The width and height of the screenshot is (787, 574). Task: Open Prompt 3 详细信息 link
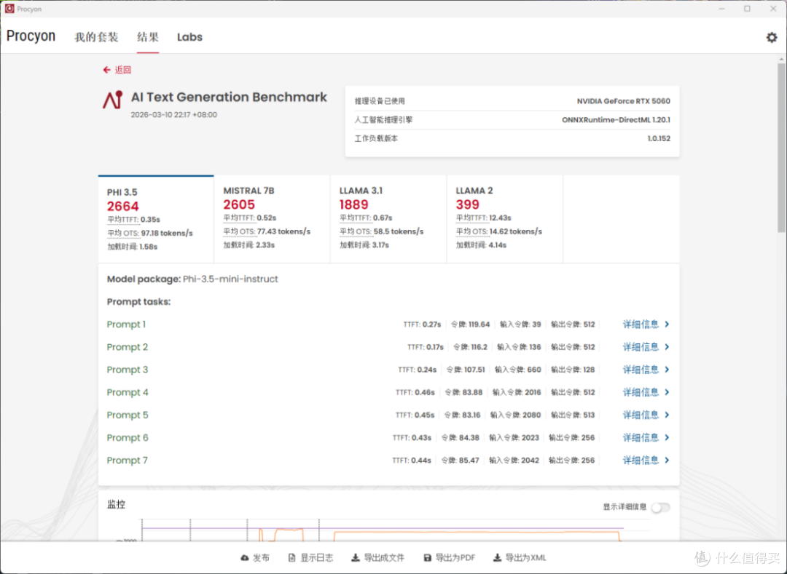pos(641,370)
